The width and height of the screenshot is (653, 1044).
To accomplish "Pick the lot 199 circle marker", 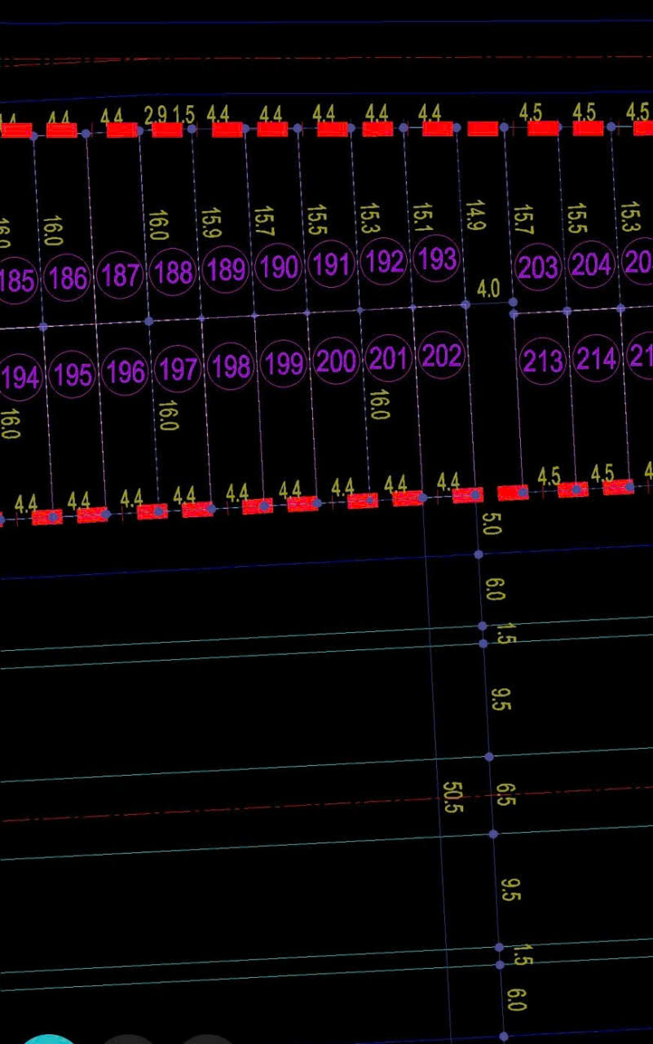I will pos(284,364).
